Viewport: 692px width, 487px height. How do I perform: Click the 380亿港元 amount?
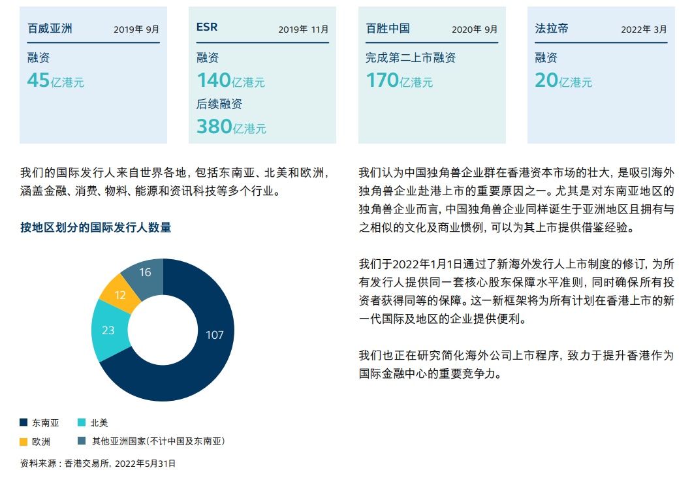[x=231, y=127]
